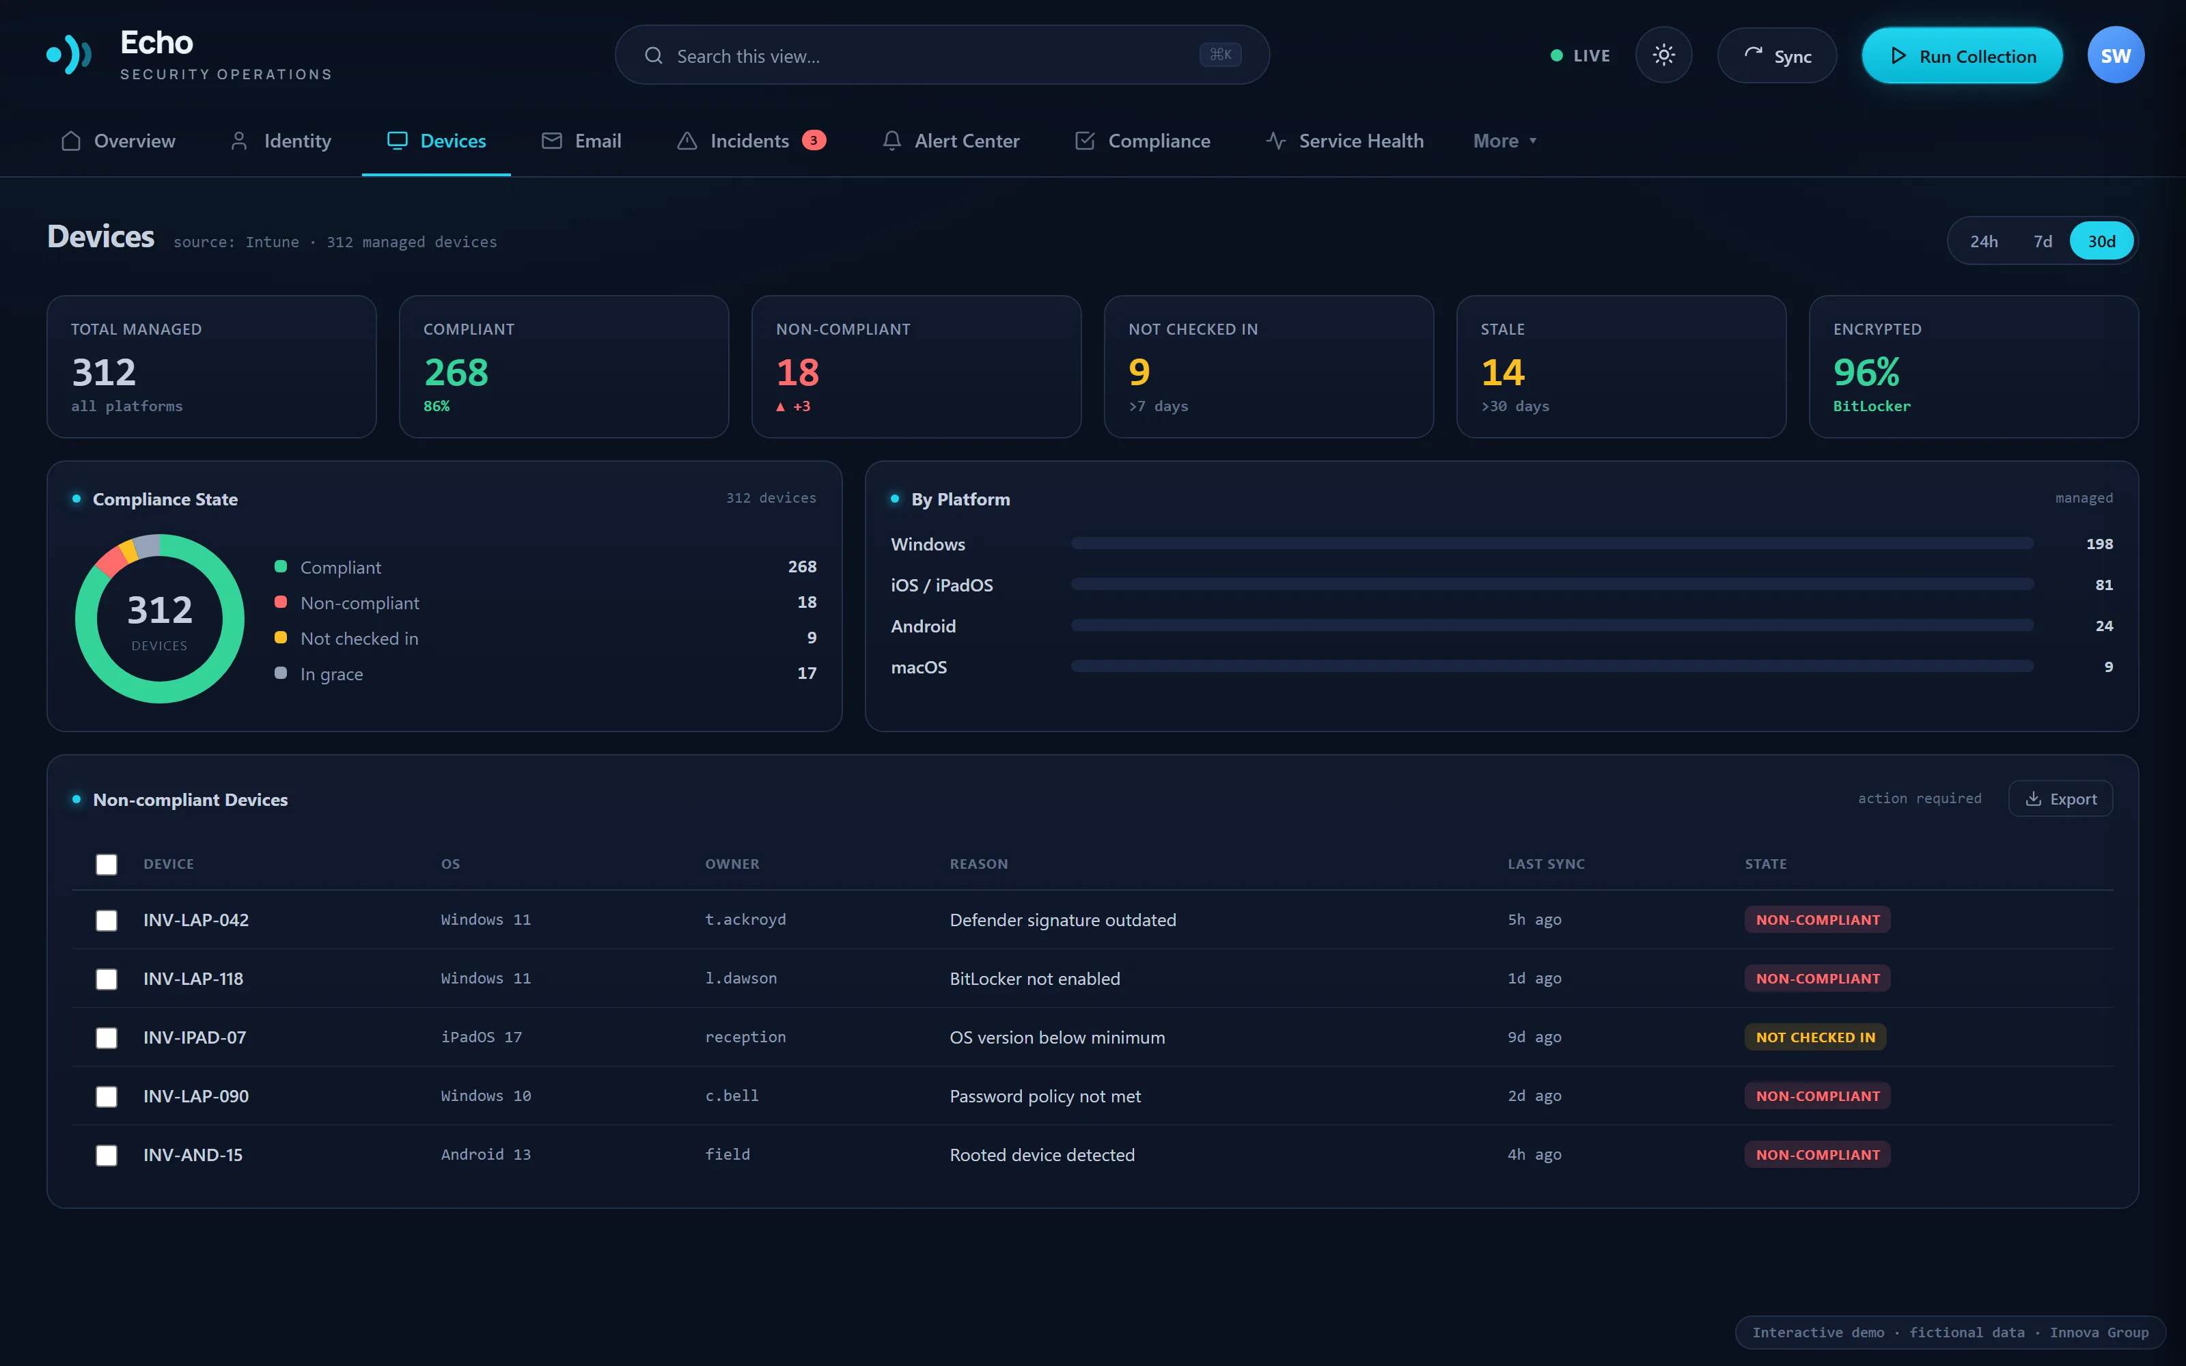Click the search magnifier icon
Viewport: 2186px width, 1366px height.
coord(653,56)
